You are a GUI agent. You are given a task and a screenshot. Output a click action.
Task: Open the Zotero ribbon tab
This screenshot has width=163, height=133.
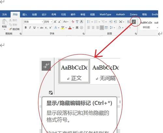[x=133, y=14]
